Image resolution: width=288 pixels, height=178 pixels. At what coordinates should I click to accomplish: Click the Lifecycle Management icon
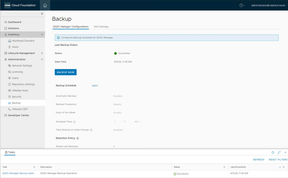coord(6,53)
